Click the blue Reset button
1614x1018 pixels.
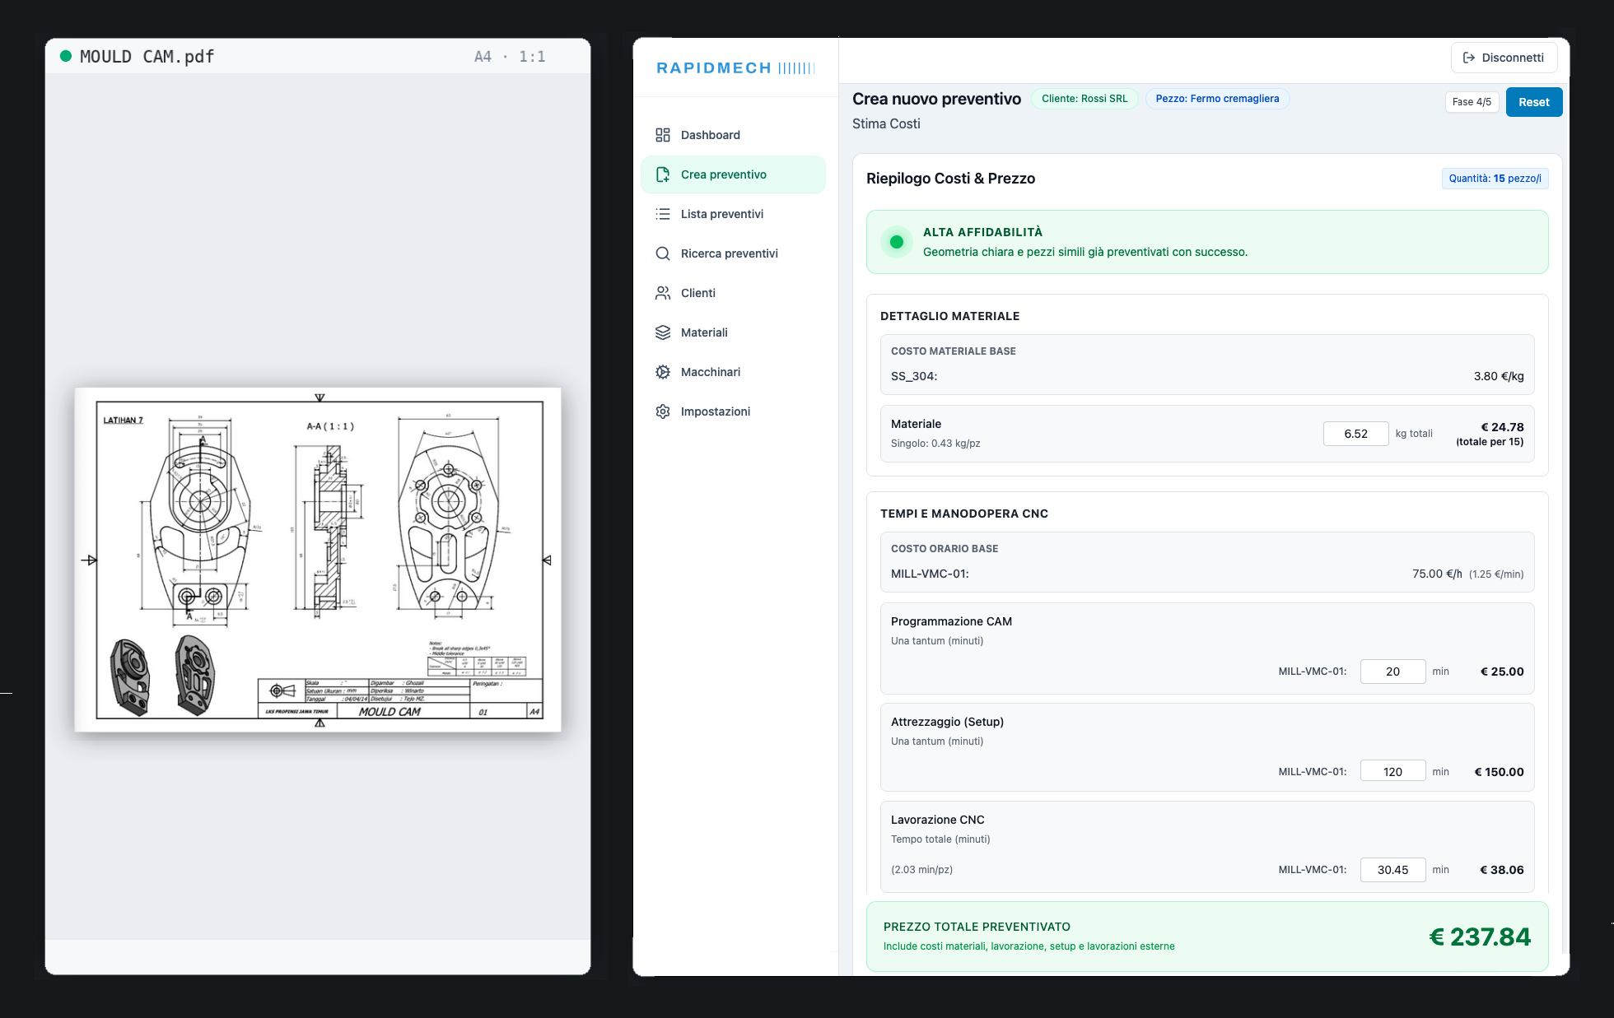click(x=1533, y=102)
